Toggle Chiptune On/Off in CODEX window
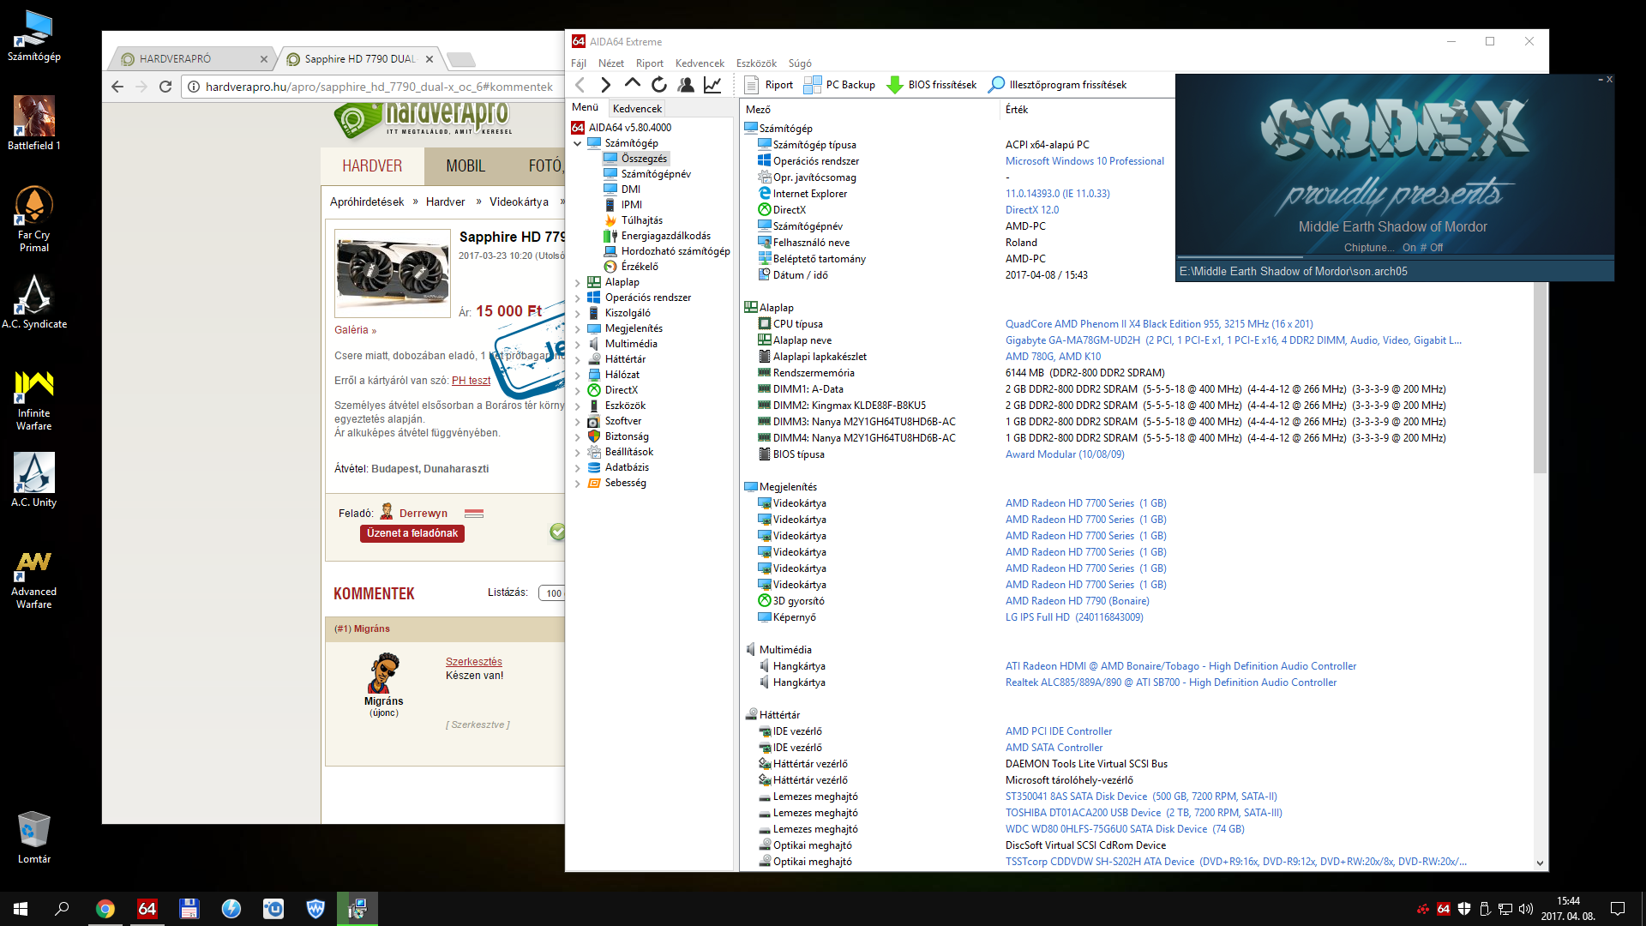Viewport: 1646px width, 926px height. pos(1422,248)
